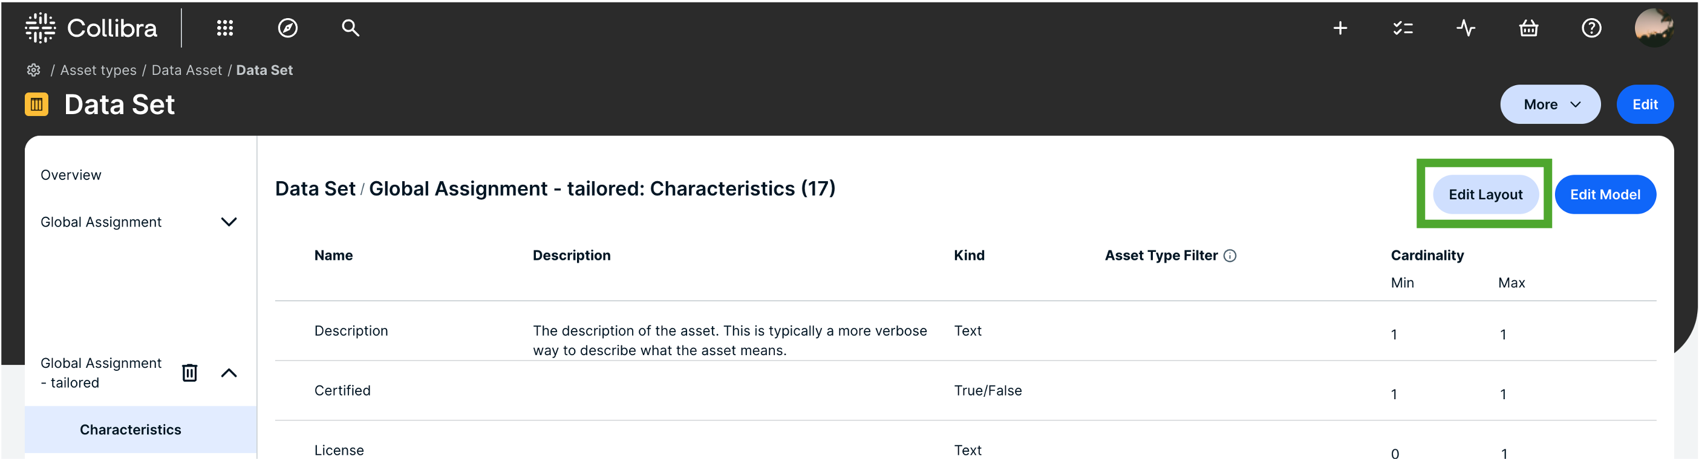Click the plus create icon
This screenshot has height=459, width=1699.
click(x=1340, y=28)
